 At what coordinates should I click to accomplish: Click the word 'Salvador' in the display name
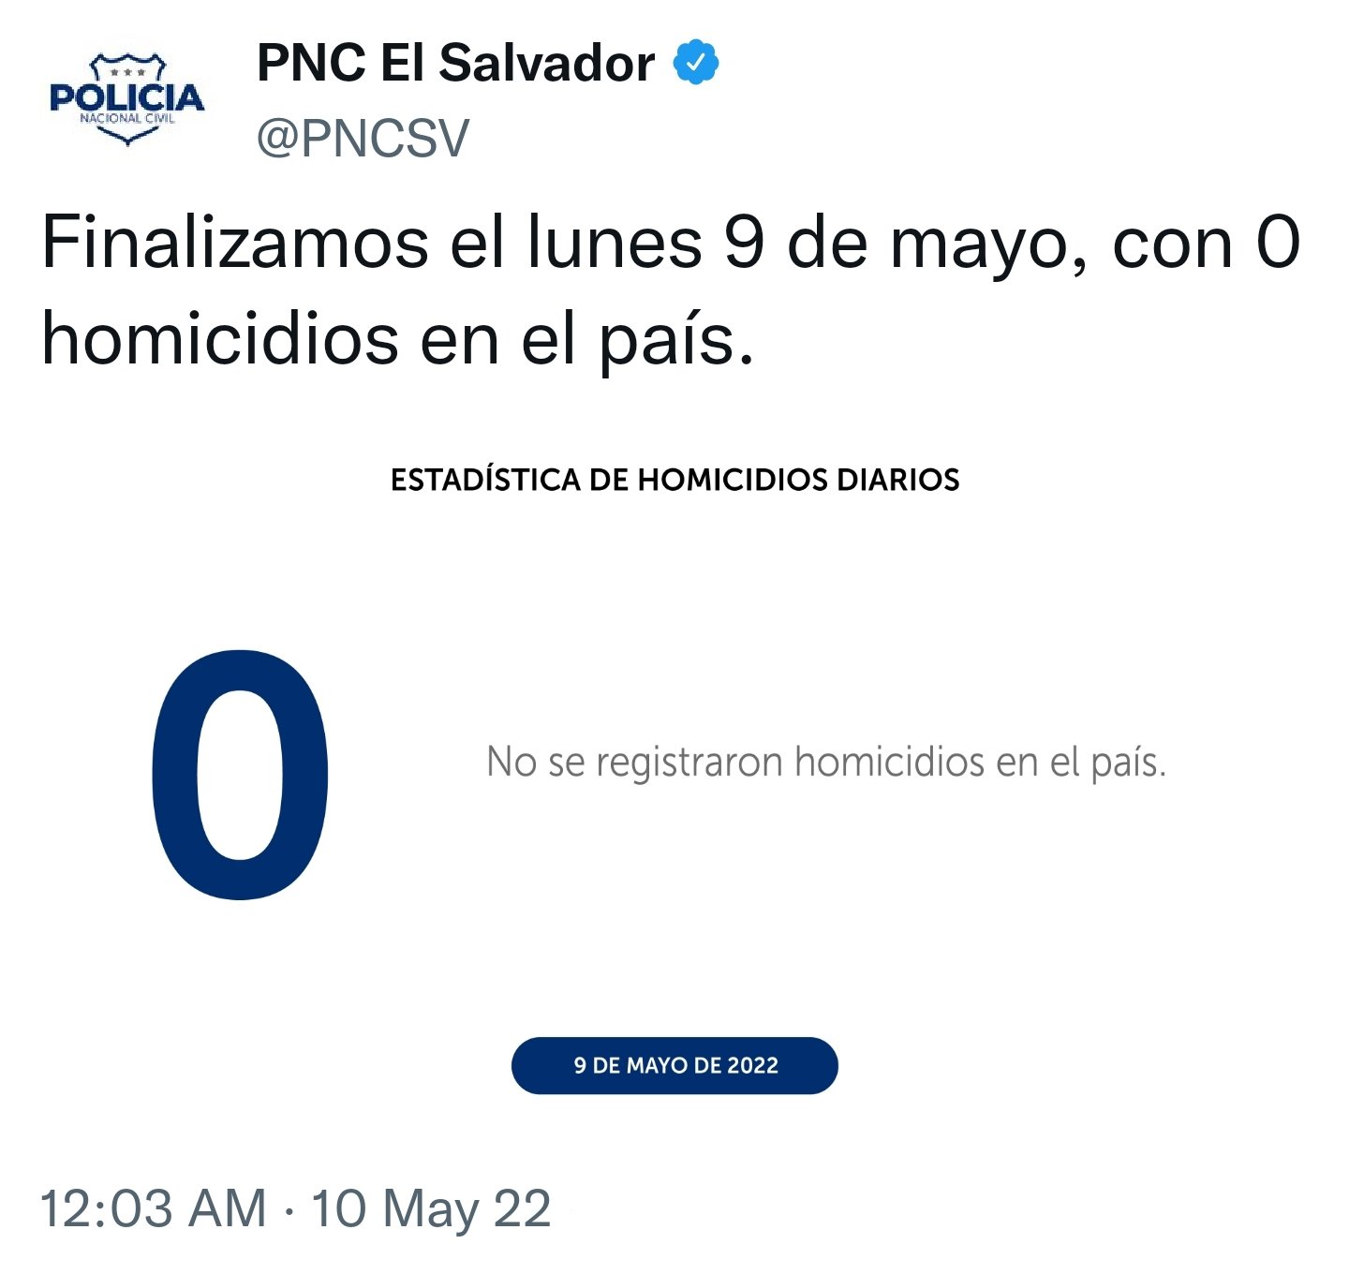tap(547, 64)
